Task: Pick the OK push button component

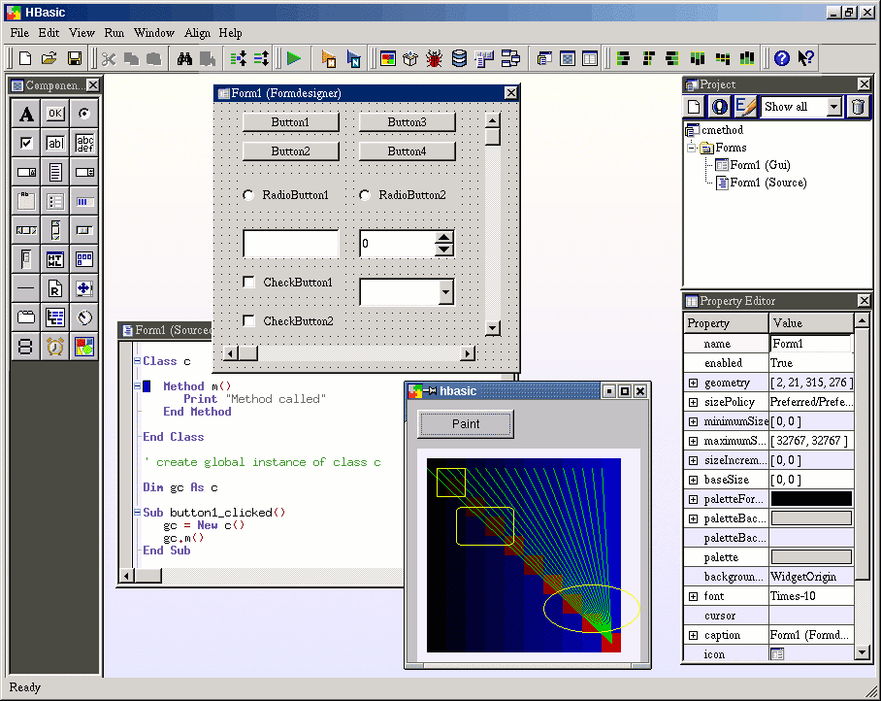Action: tap(55, 114)
